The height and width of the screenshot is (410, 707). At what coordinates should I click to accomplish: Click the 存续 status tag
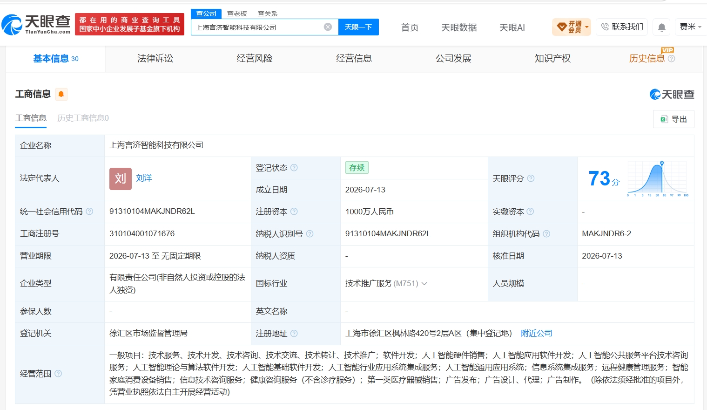click(x=357, y=168)
